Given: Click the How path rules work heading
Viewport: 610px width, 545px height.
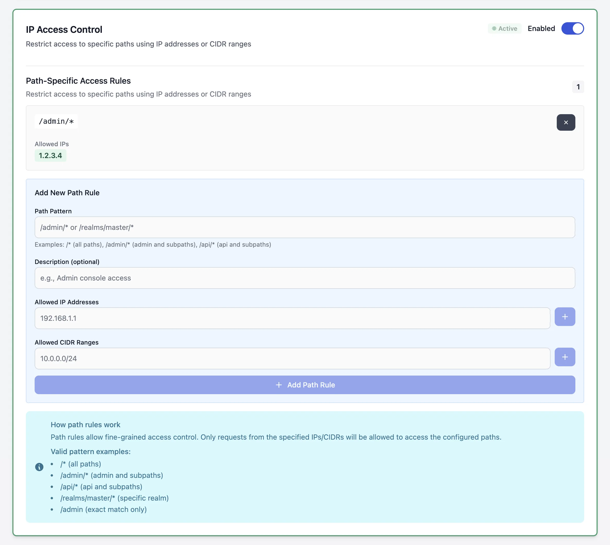Looking at the screenshot, I should (85, 425).
